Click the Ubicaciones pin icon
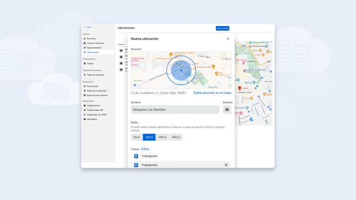Screen dimensions: 356x200 85,52
